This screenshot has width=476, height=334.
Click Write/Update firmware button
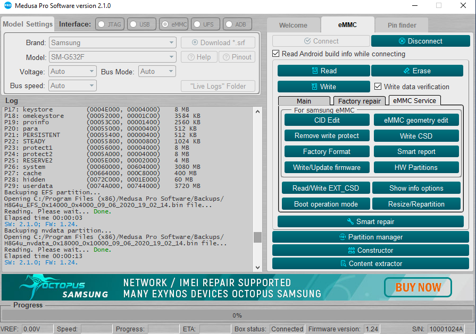tap(327, 167)
